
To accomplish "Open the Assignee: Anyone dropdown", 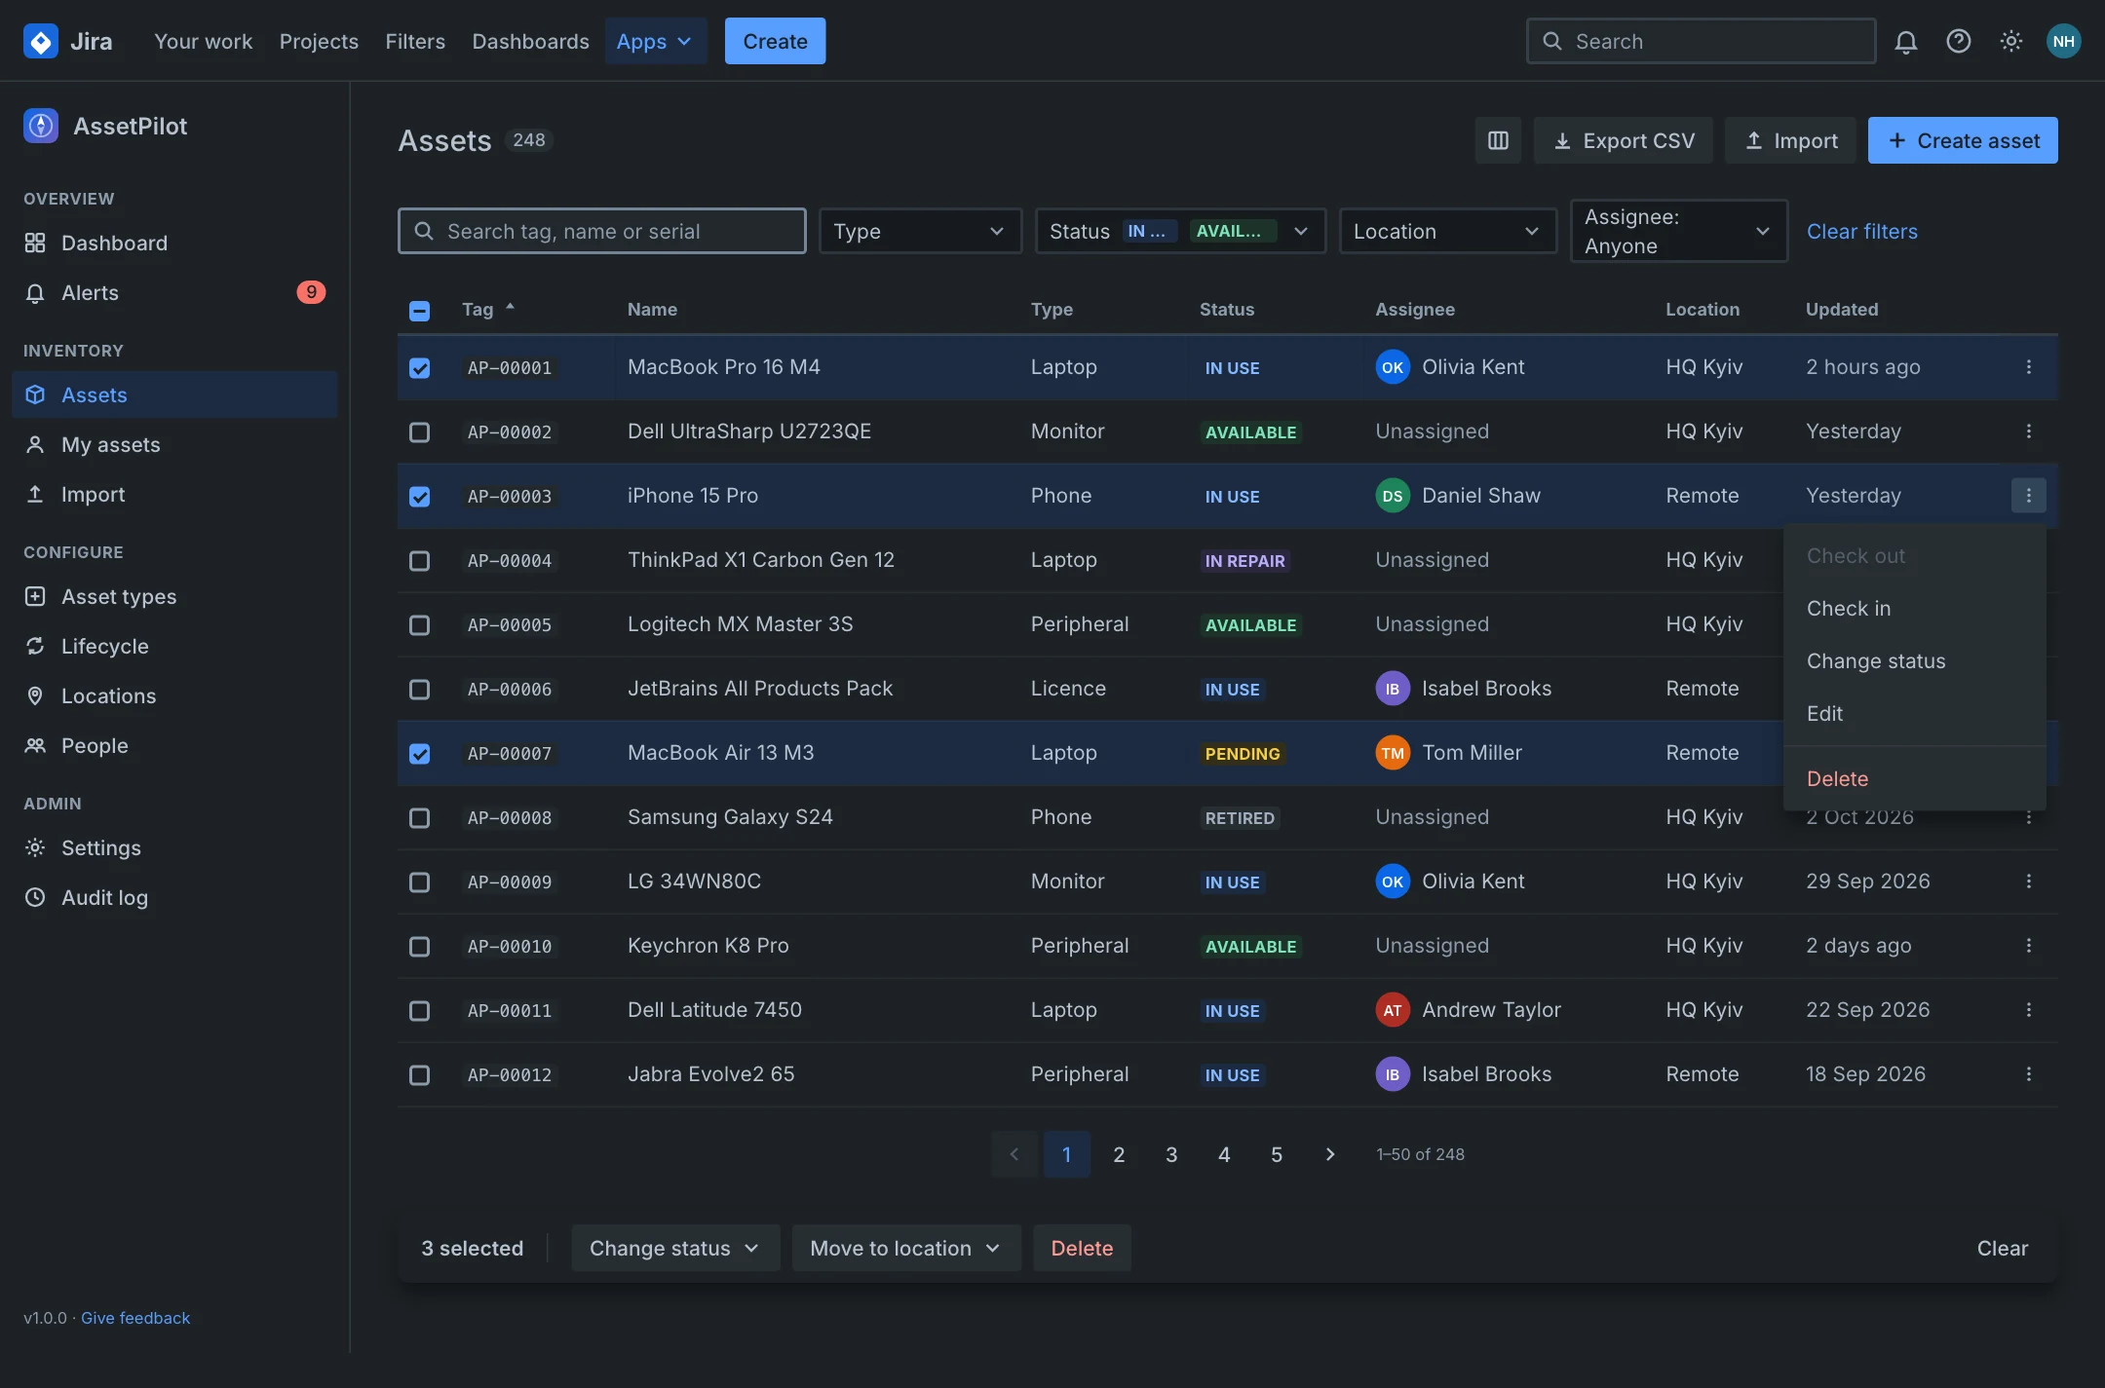I will 1679,231.
